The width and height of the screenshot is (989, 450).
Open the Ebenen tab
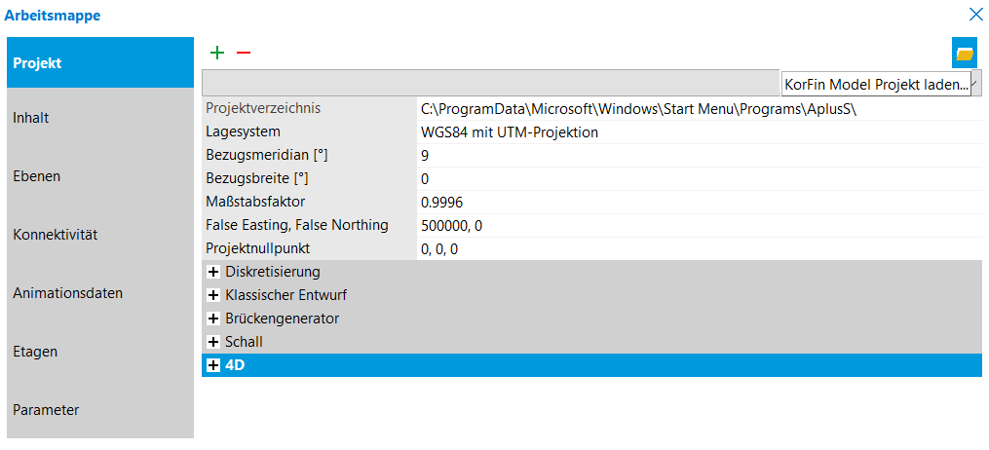click(x=99, y=176)
